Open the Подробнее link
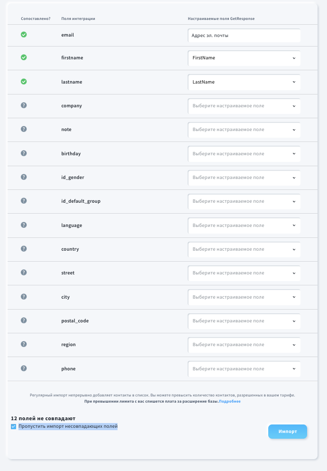Image resolution: width=327 pixels, height=471 pixels. click(x=229, y=401)
